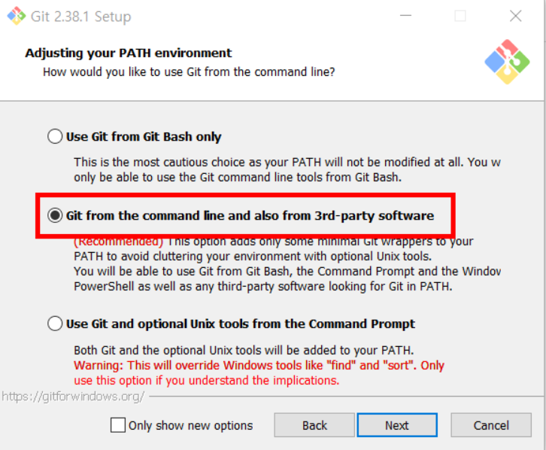Click the Git Bash only description text
Screen dimensions: 546x450
click(287, 169)
